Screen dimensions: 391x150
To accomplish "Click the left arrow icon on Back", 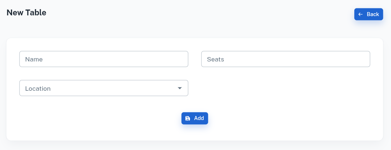I will click(361, 14).
